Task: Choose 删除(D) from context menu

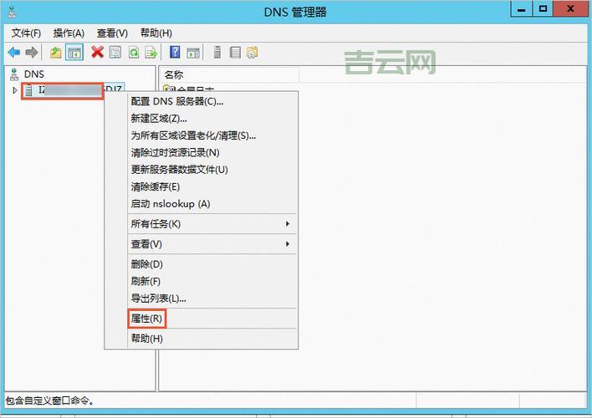Action: (x=212, y=264)
